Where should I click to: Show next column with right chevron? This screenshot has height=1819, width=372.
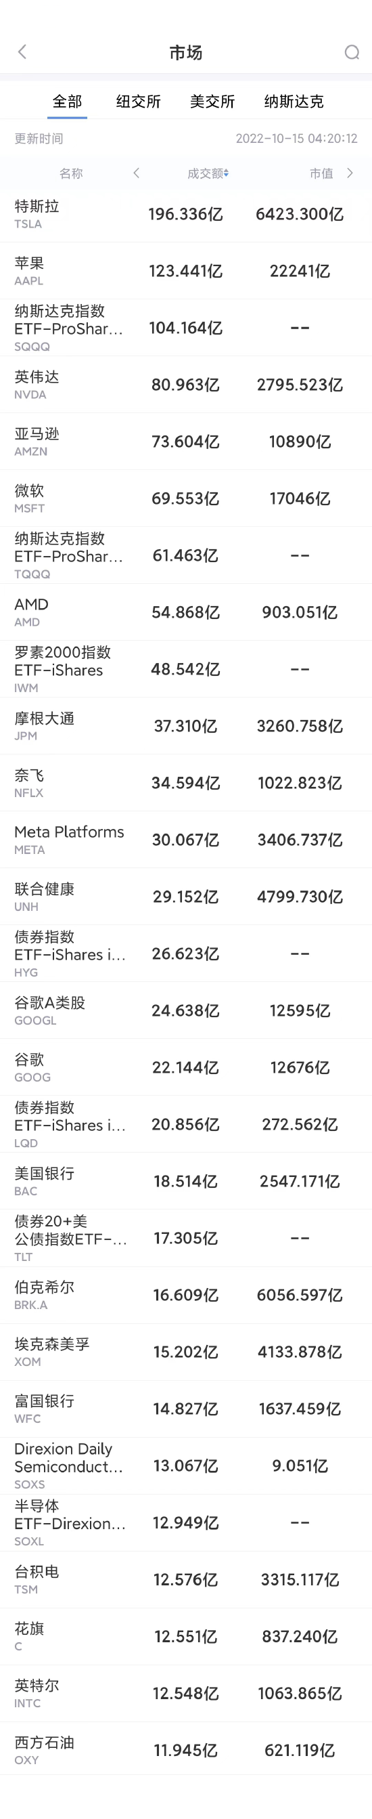pos(350,173)
